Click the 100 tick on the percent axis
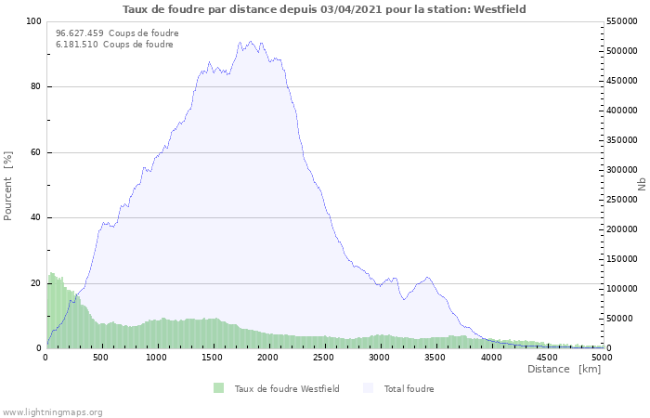This screenshot has width=650, height=418. 33,21
